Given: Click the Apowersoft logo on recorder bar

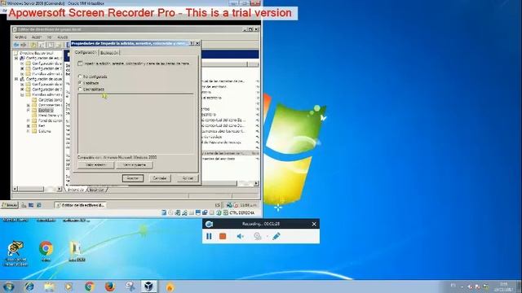Looking at the screenshot, I should (209, 224).
